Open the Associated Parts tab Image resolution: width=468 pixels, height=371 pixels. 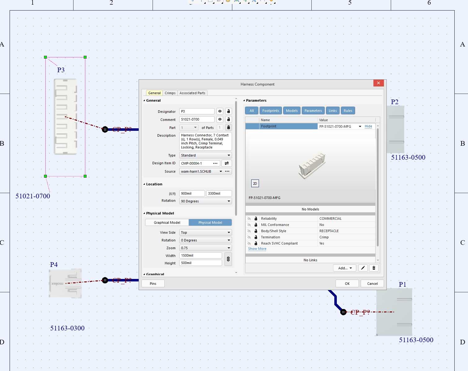tap(192, 93)
